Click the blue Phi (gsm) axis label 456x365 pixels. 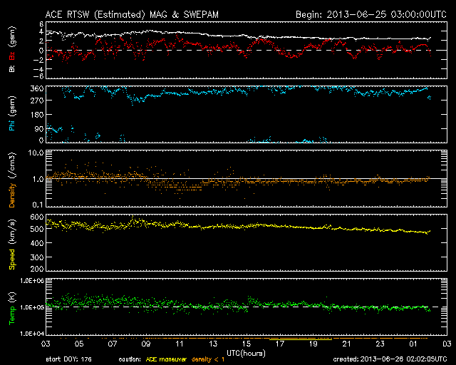click(11, 115)
